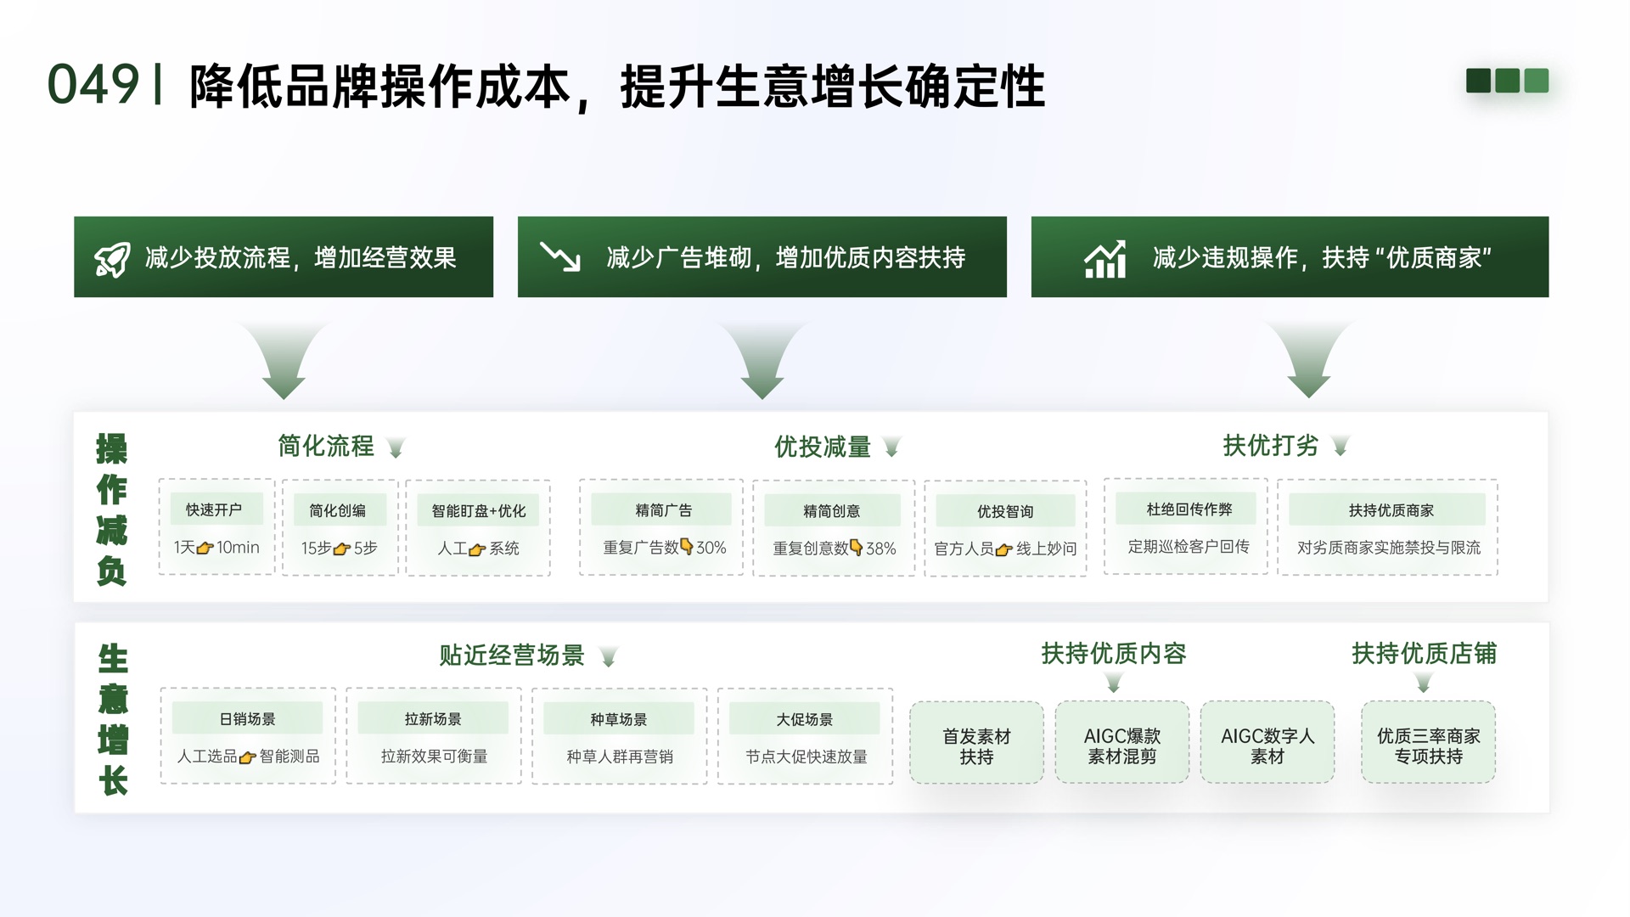Screen dimensions: 1630x917
Task: Click the down-pointing hand before 38%
Action: tap(857, 548)
